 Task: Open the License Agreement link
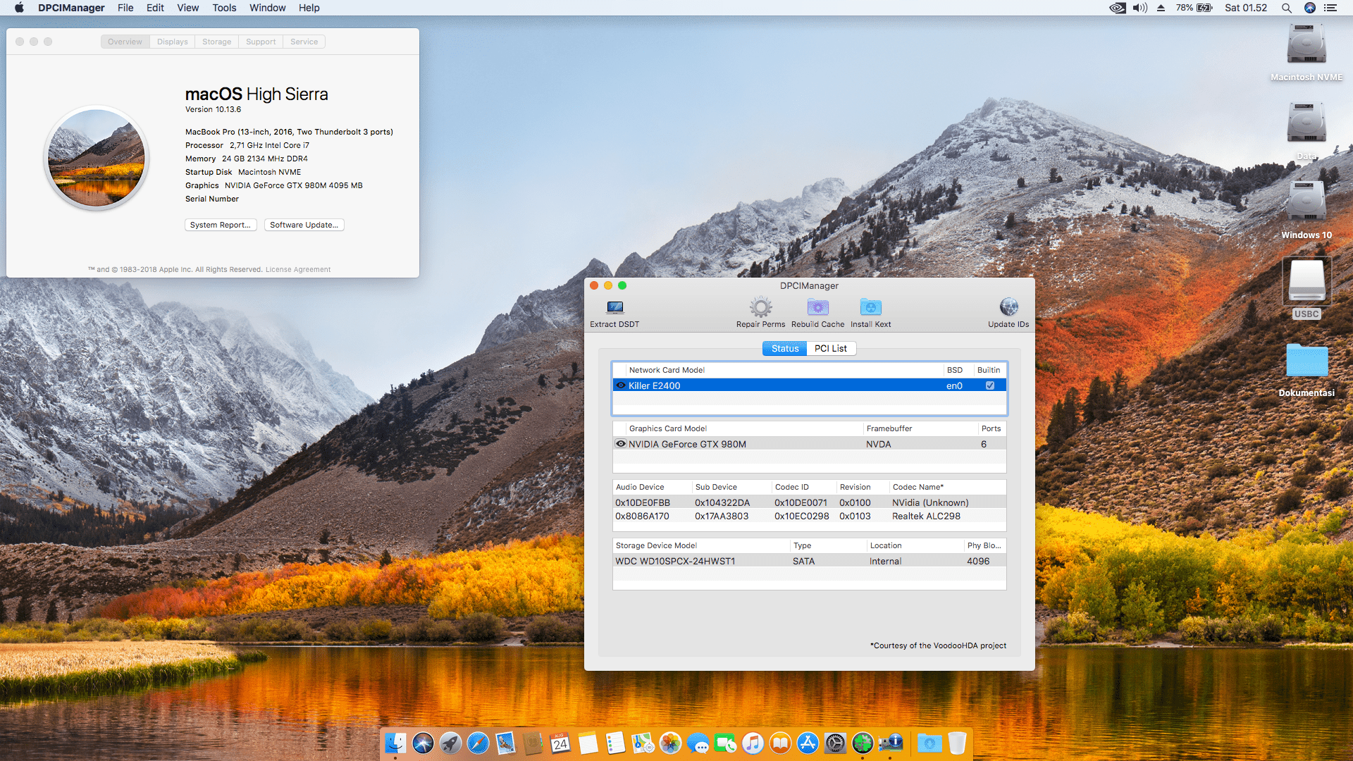pos(297,269)
